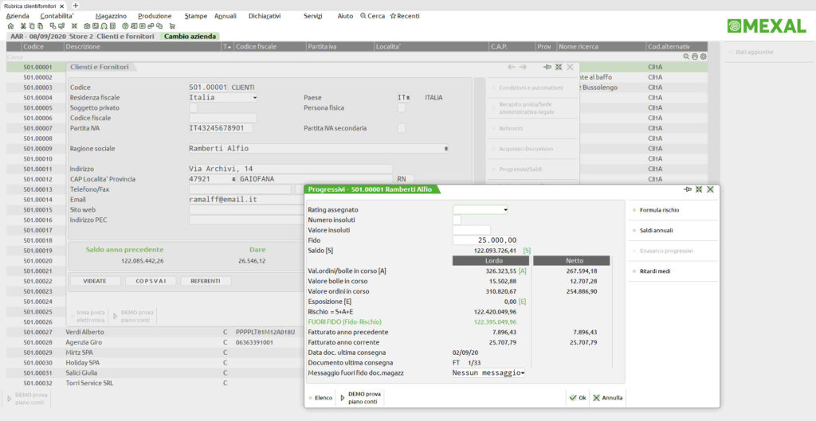The width and height of the screenshot is (816, 421).
Task: Select the Mirtz SPA row
Action: (155, 353)
